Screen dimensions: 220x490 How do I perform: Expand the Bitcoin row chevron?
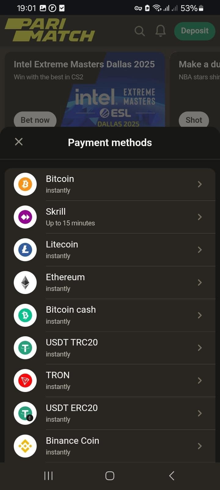tap(200, 184)
